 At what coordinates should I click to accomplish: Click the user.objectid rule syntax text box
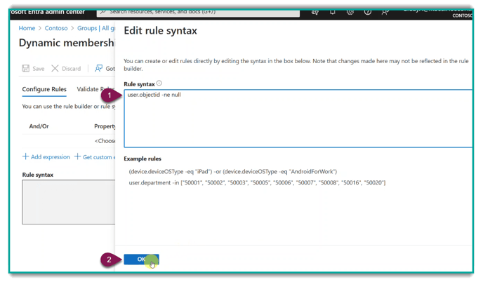click(x=298, y=118)
